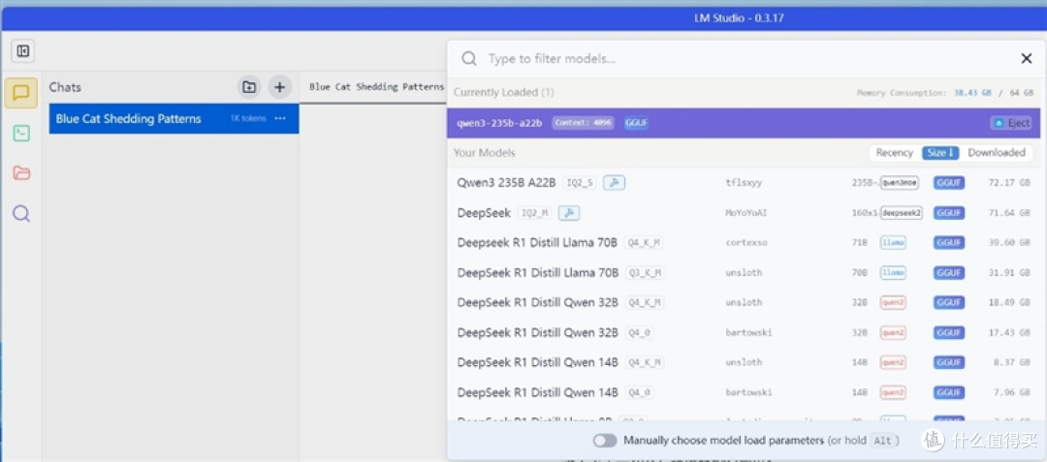
Task: Open the Discover search icon
Action: (21, 213)
